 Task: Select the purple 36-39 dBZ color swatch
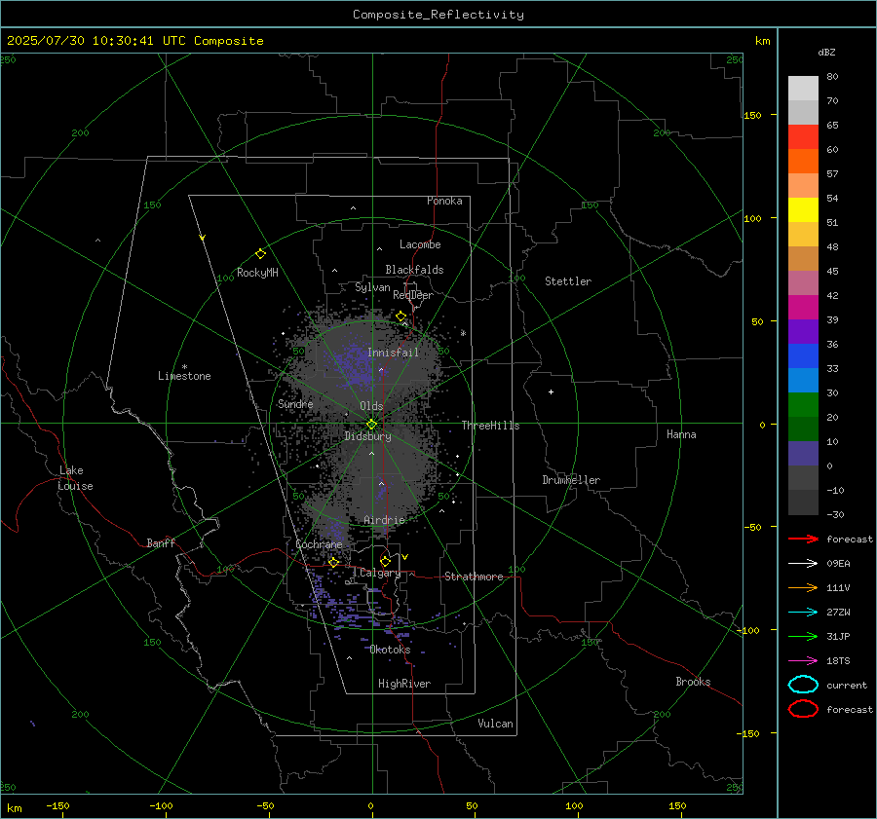pos(803,331)
